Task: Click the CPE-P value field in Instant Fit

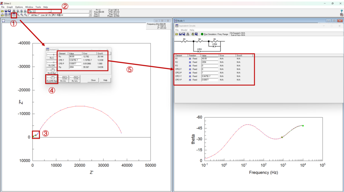Action: click(75, 64)
